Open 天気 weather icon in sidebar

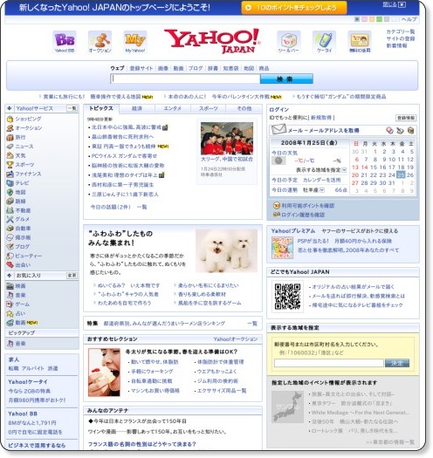tap(10, 155)
